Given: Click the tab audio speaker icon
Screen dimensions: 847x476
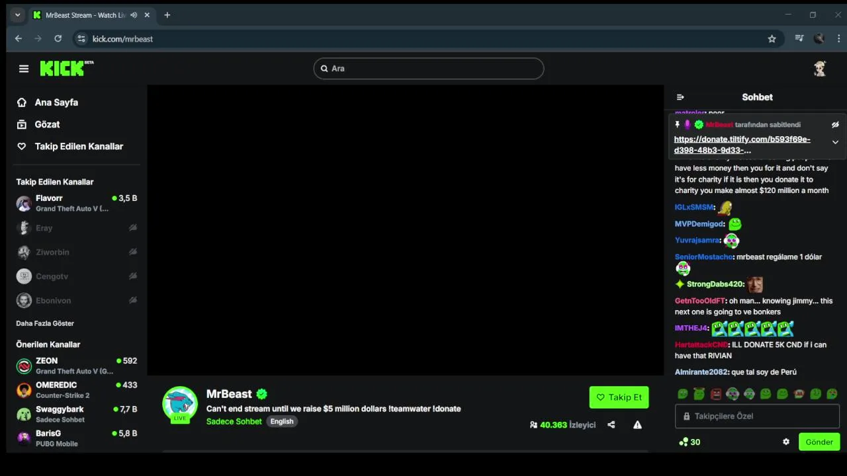Looking at the screenshot, I should click(x=134, y=15).
